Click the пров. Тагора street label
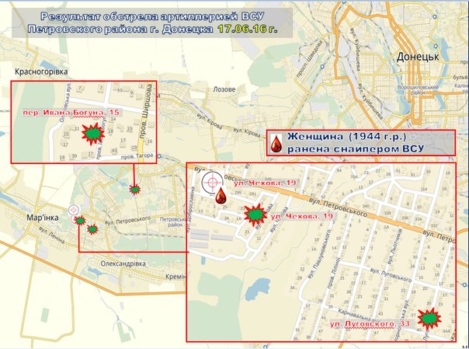The width and height of the screenshot is (469, 349). pyautogui.click(x=137, y=156)
